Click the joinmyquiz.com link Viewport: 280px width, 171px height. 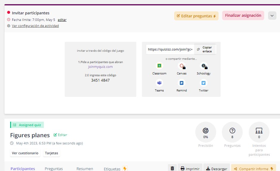(100, 67)
